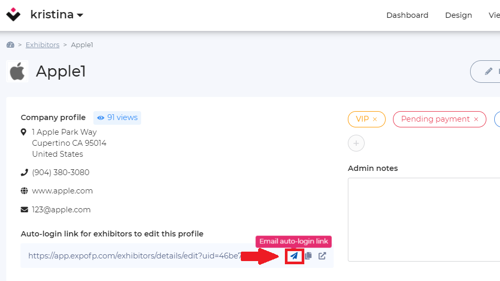Image resolution: width=500 pixels, height=281 pixels.
Task: Remove the Pending payment tag
Action: pos(476,119)
